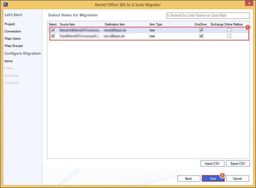The width and height of the screenshot is (256, 188).
Task: Disable OneDrive for the first user
Action: pos(201,30)
